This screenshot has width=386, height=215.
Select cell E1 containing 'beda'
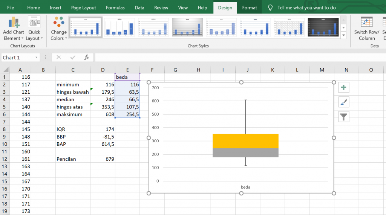pos(127,77)
